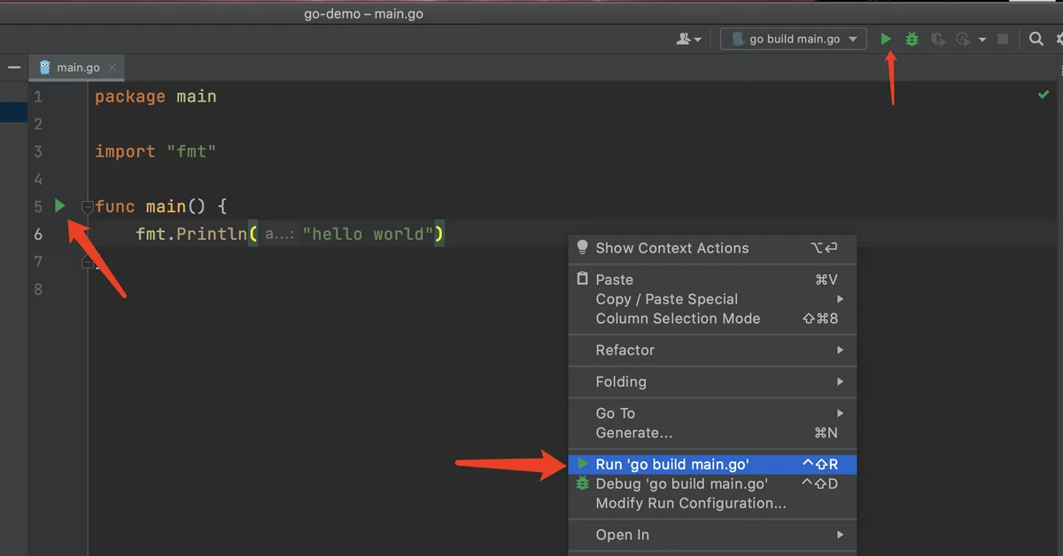Click the Code With Me user icon
1063x556 pixels.
[684, 39]
